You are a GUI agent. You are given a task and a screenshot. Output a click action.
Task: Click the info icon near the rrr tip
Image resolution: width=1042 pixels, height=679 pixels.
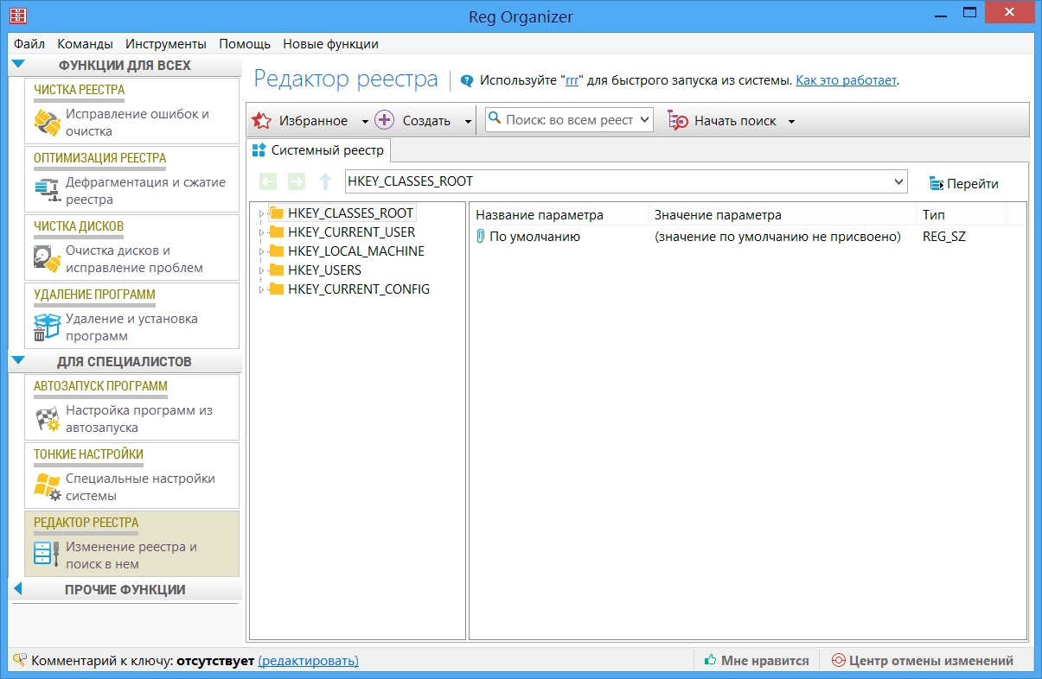pyautogui.click(x=467, y=80)
